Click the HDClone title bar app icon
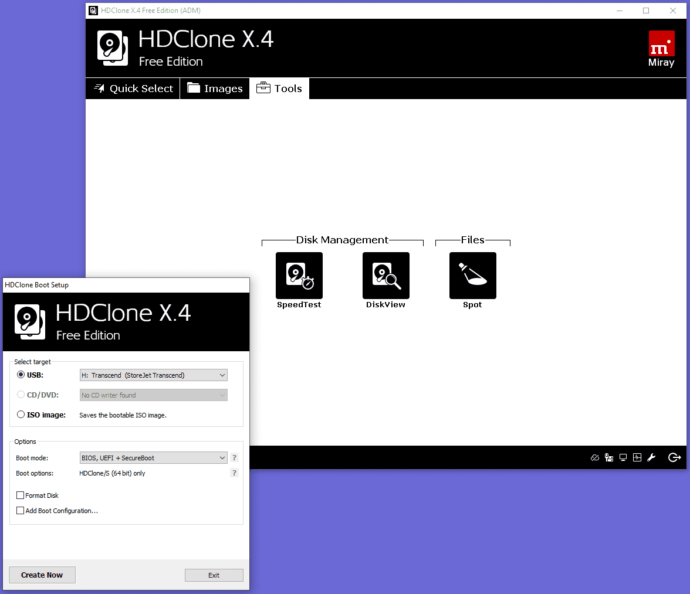690x594 pixels. (93, 11)
